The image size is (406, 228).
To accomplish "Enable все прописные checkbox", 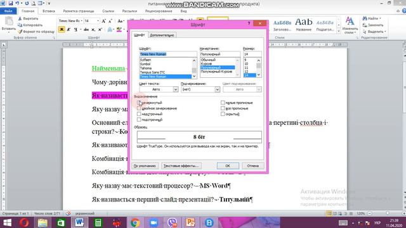I will pos(223,108).
